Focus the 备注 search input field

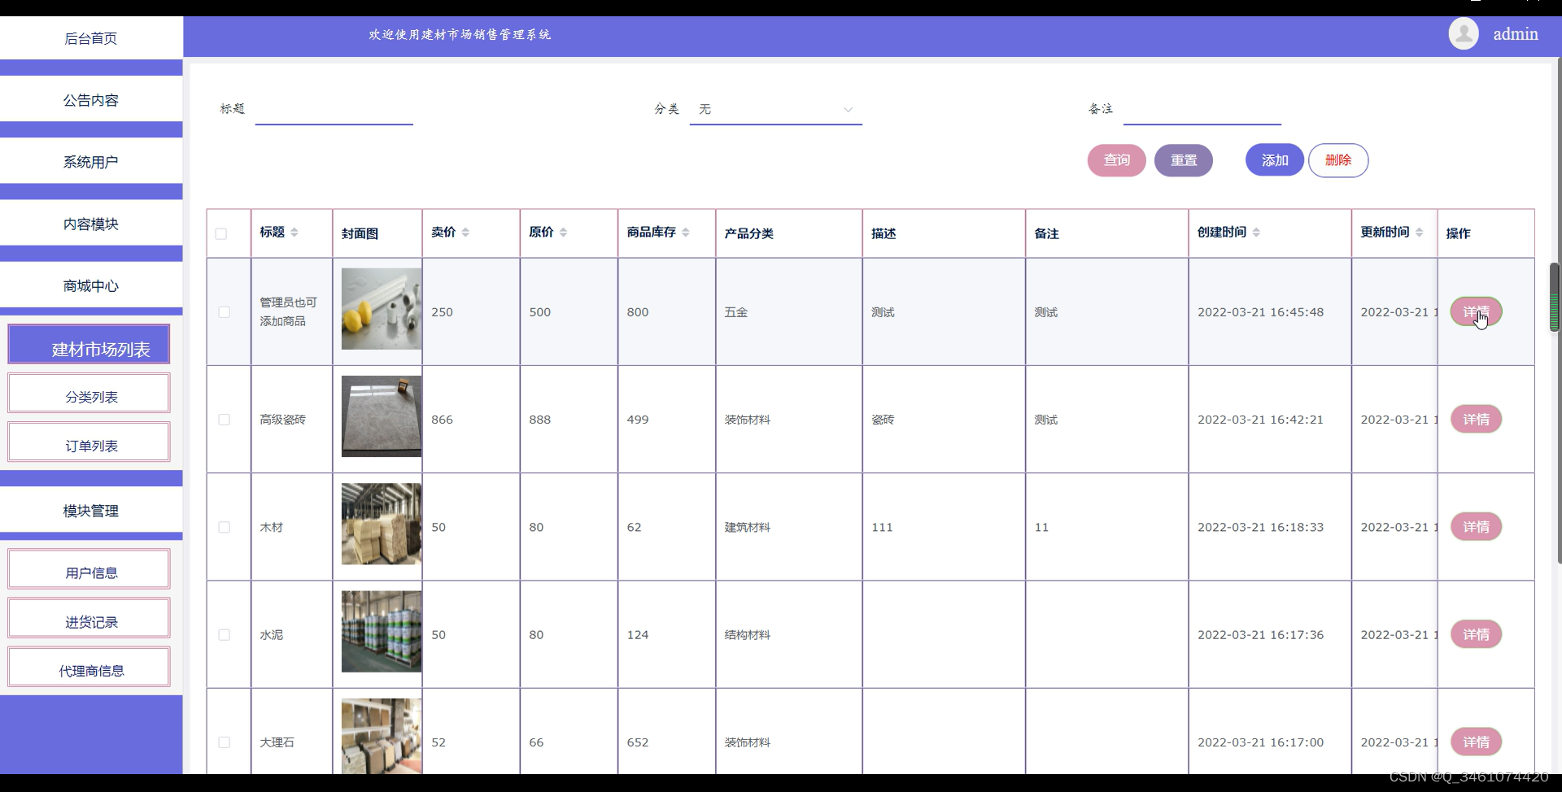[1202, 109]
